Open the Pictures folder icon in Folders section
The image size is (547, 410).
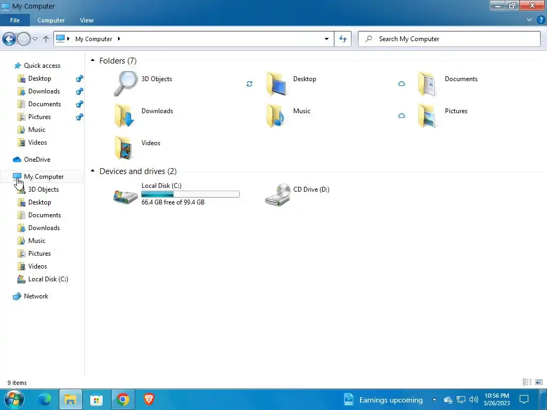tap(427, 115)
